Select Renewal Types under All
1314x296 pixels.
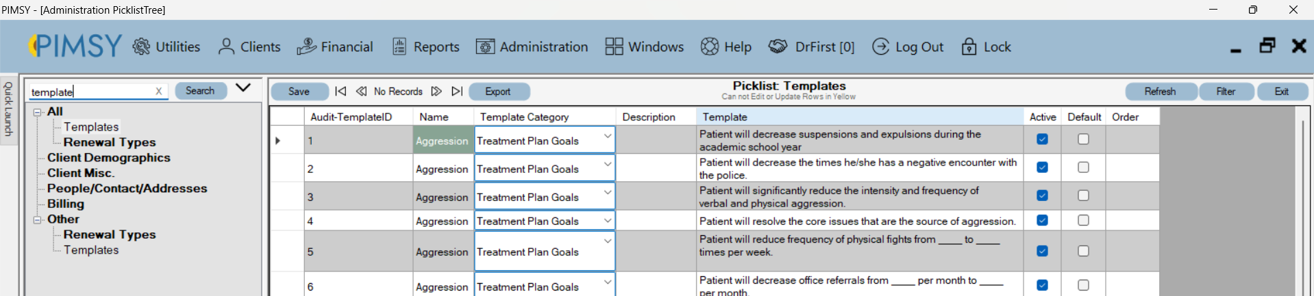[x=110, y=142]
